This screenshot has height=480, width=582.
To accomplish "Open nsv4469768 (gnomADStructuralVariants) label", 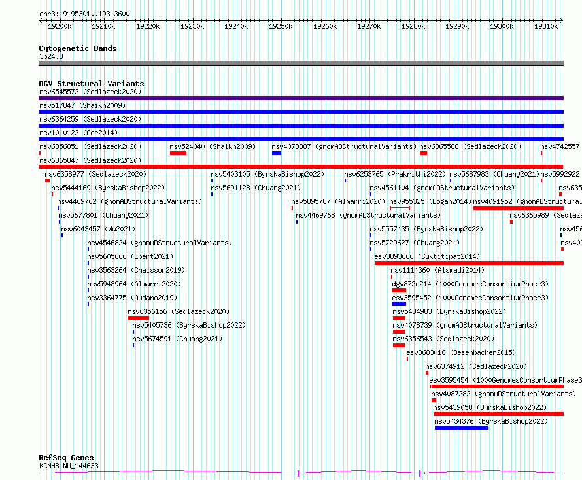I will tap(368, 215).
